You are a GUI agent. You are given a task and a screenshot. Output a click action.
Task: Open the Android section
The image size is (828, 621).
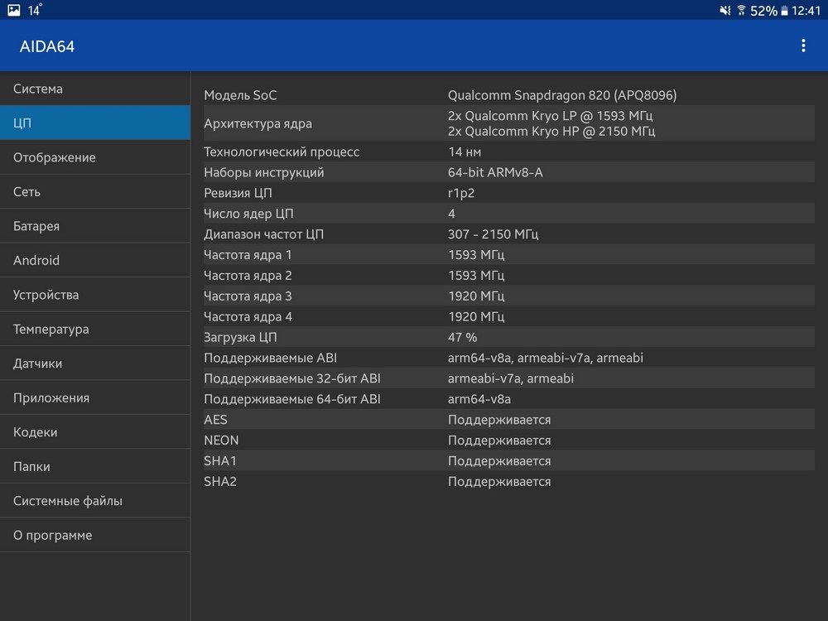point(95,260)
